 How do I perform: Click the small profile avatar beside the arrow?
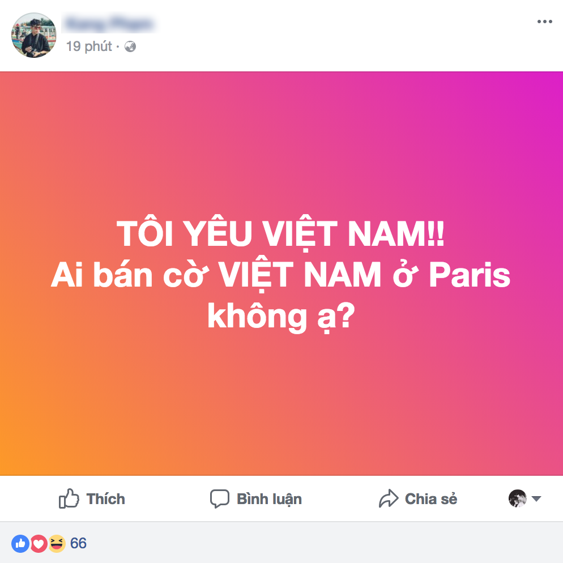pos(517,498)
